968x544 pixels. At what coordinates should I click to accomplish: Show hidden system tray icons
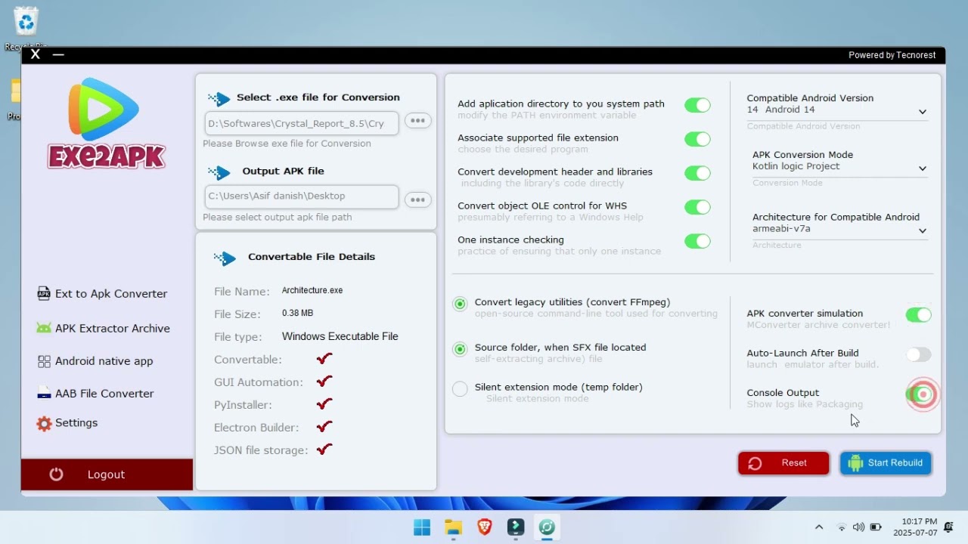819,527
